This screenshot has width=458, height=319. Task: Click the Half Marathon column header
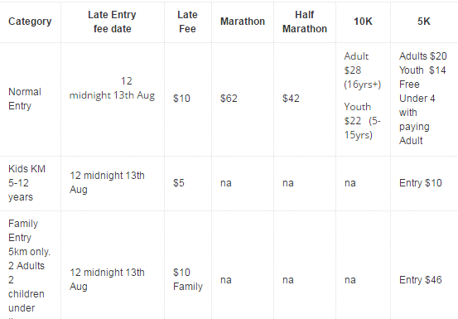[305, 22]
